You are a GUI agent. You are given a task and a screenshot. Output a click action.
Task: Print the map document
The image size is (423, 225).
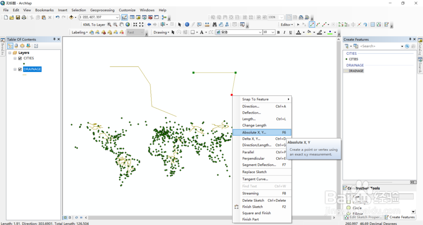point(24,17)
